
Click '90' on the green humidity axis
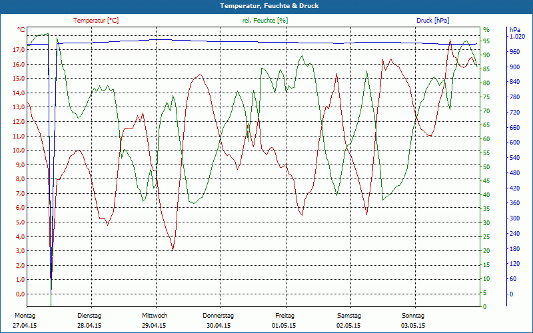pos(486,55)
